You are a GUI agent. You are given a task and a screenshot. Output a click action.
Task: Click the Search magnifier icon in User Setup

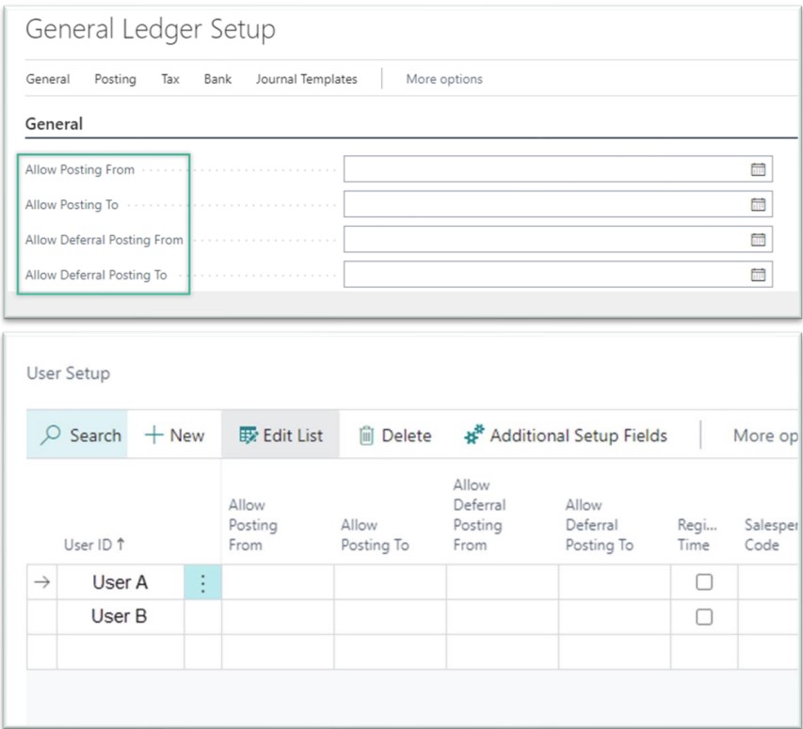pos(50,436)
